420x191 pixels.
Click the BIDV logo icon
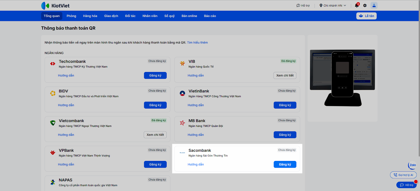click(x=53, y=93)
